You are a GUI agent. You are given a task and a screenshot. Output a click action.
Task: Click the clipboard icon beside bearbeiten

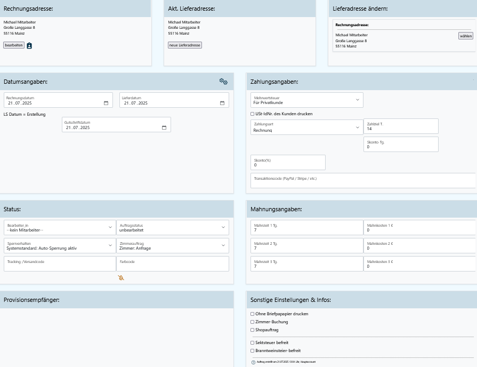(x=29, y=46)
